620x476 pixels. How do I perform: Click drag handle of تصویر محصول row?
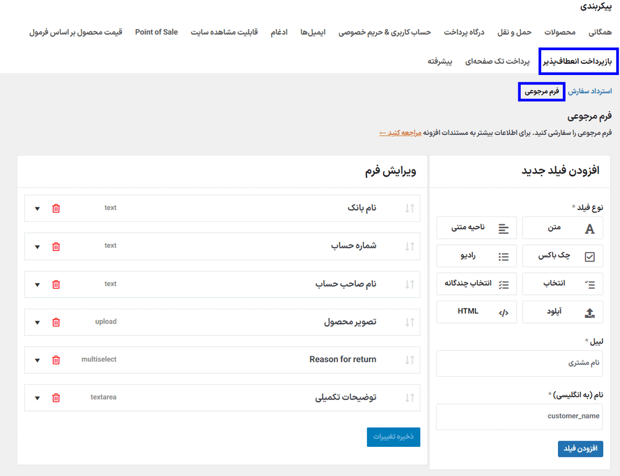[409, 322]
